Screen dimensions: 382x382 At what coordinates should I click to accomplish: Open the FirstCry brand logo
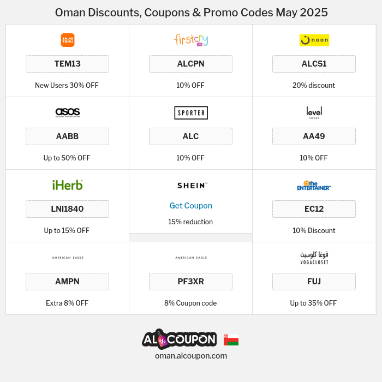point(190,40)
